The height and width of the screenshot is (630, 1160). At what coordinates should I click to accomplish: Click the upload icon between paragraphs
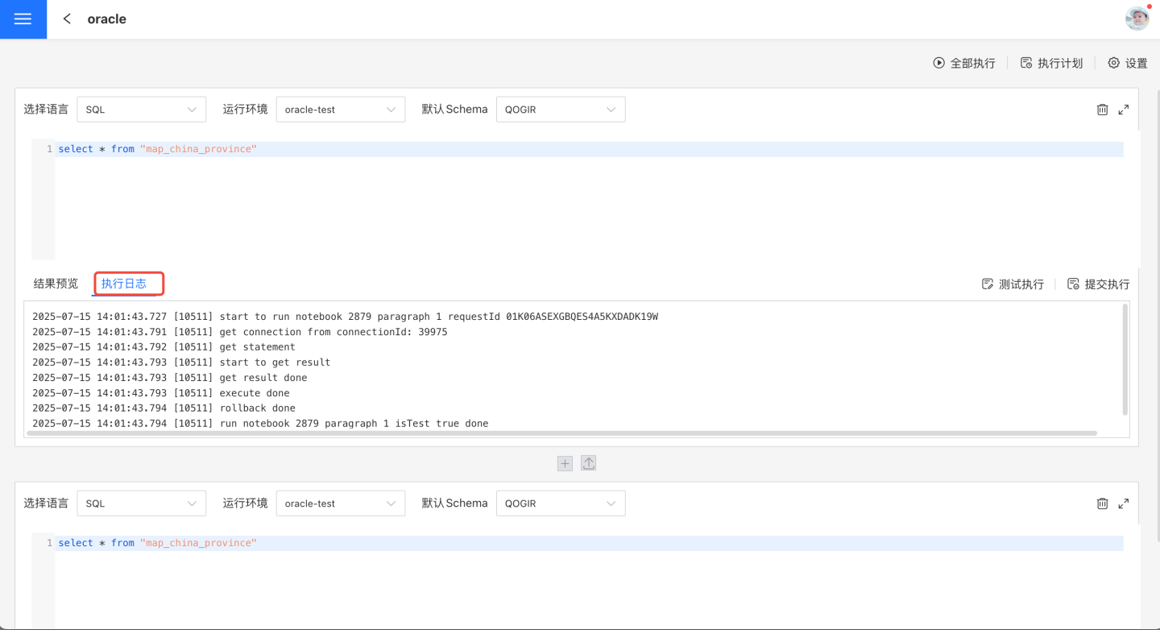tap(589, 463)
